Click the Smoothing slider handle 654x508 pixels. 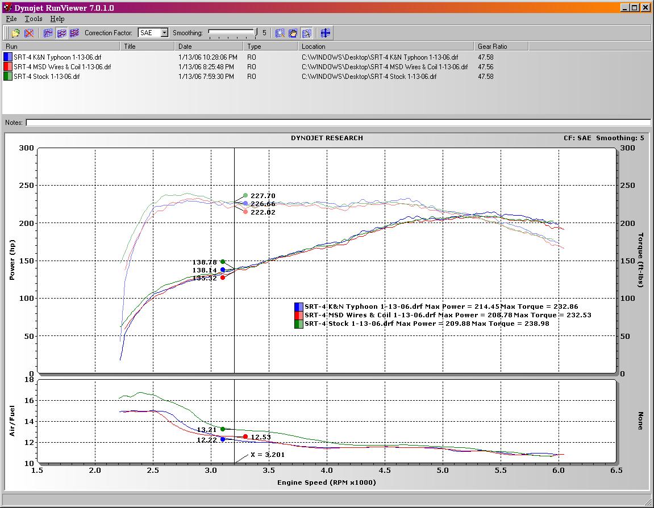pos(256,33)
